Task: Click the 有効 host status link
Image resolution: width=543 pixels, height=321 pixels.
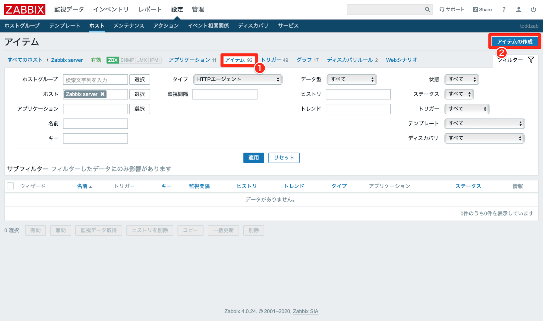Action: [x=96, y=60]
